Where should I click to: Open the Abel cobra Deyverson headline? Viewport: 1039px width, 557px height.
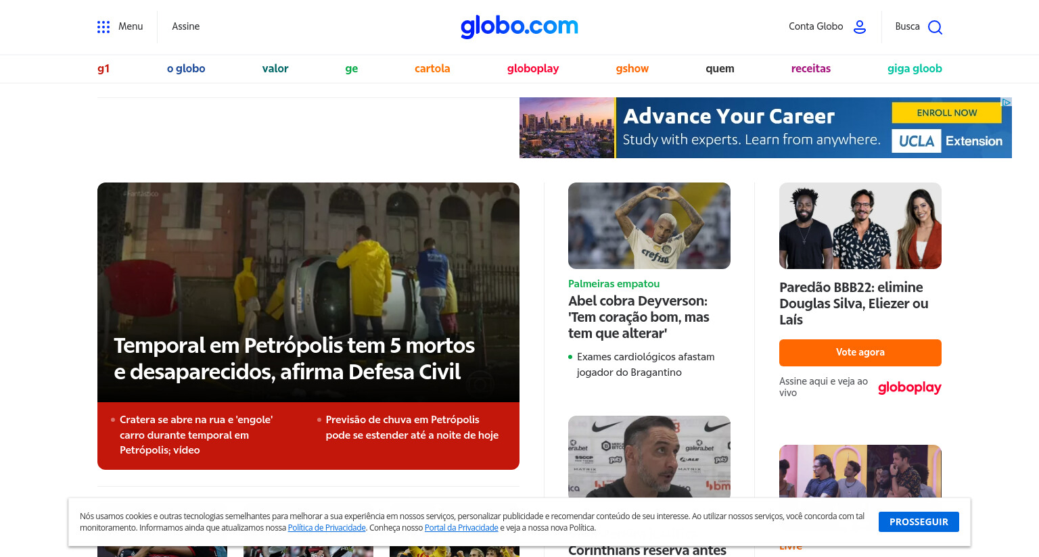coord(639,317)
